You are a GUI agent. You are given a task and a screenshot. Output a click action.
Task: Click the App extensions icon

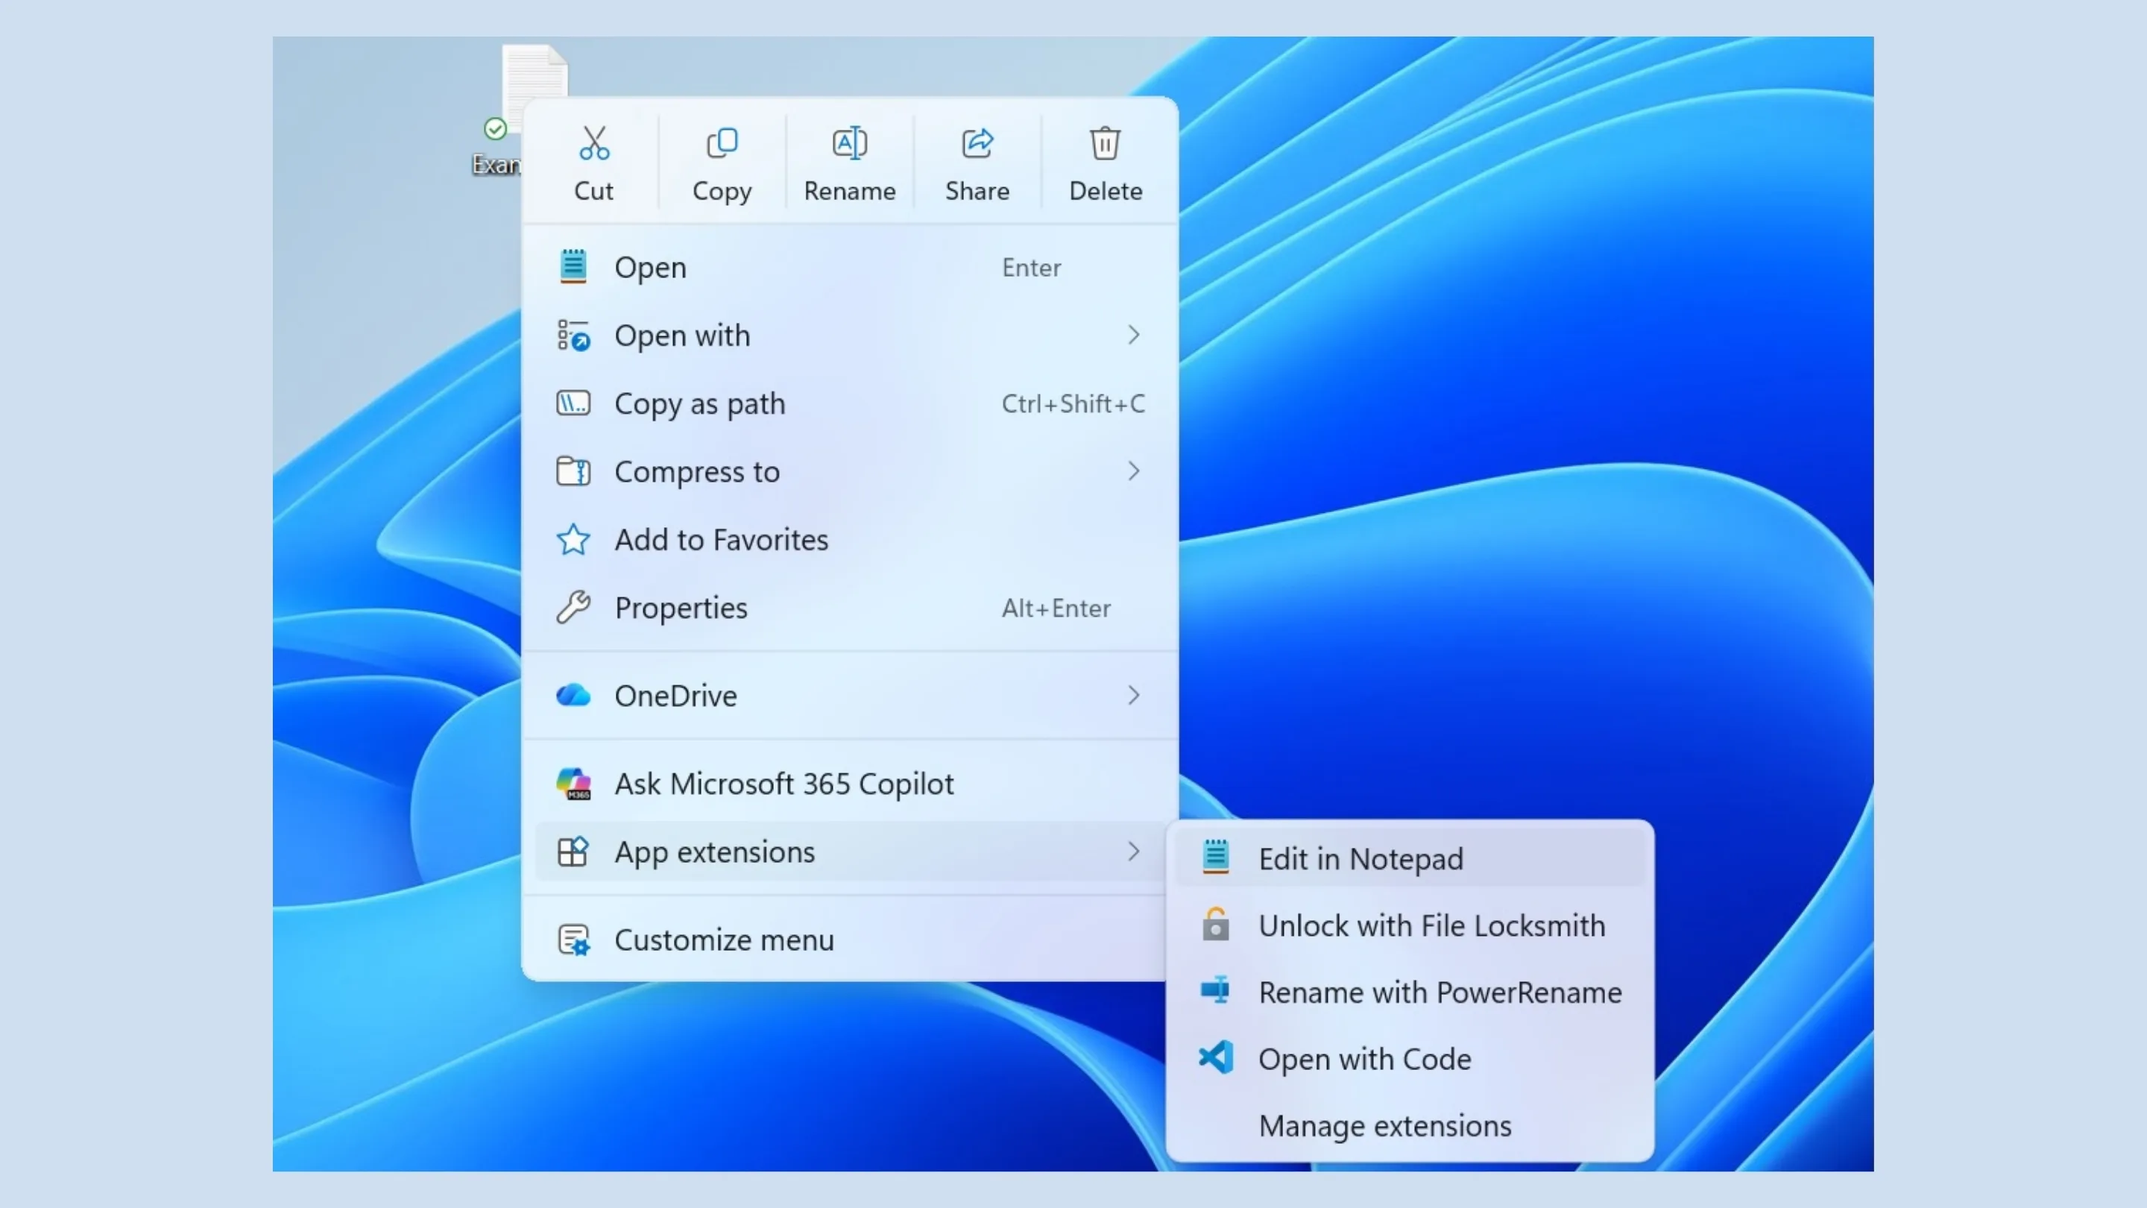click(x=573, y=851)
